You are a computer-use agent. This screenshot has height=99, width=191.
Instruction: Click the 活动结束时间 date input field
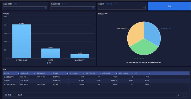(73, 8)
